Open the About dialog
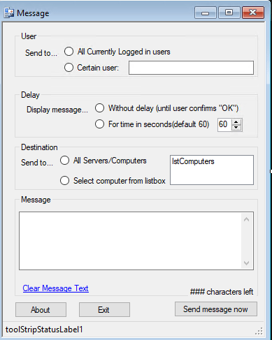Image resolution: width=272 pixels, height=340 pixels. pyautogui.click(x=41, y=310)
